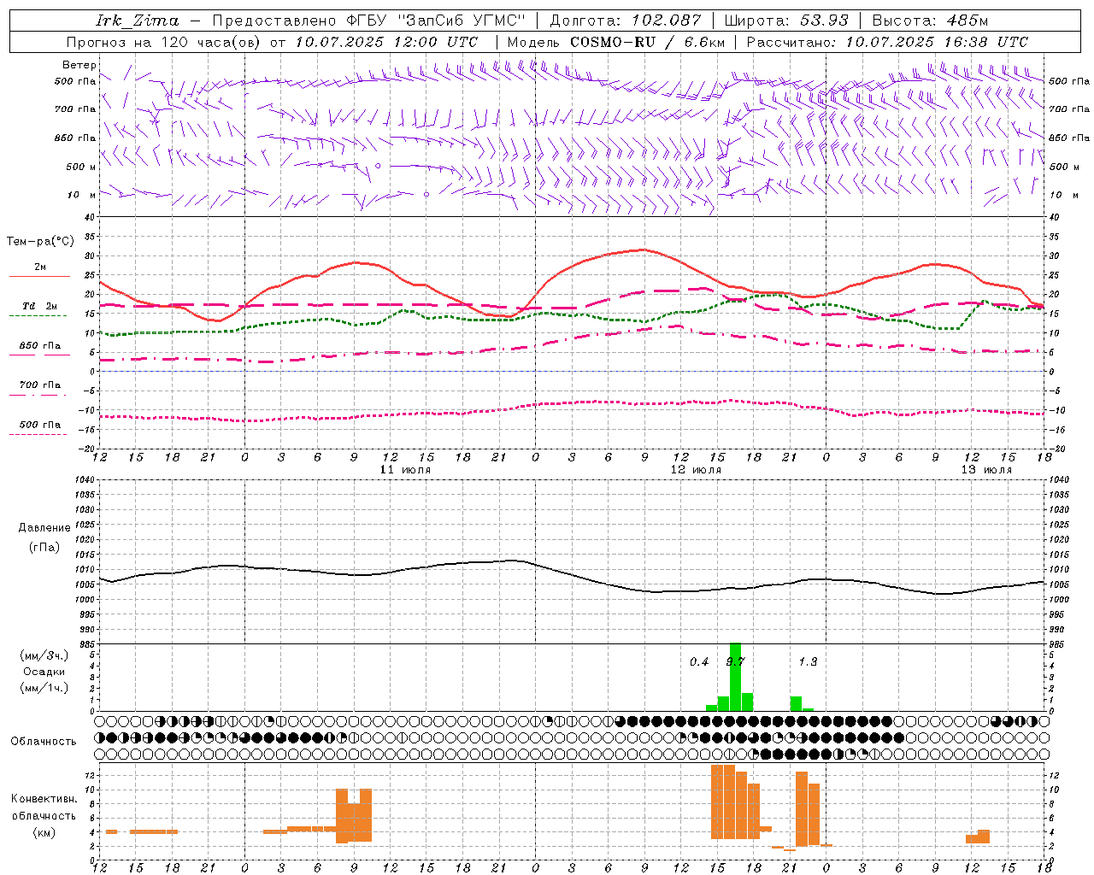Screen dimensions: 1094x875
Task: Click the "9.7" precipitation amount value
Action: (735, 661)
